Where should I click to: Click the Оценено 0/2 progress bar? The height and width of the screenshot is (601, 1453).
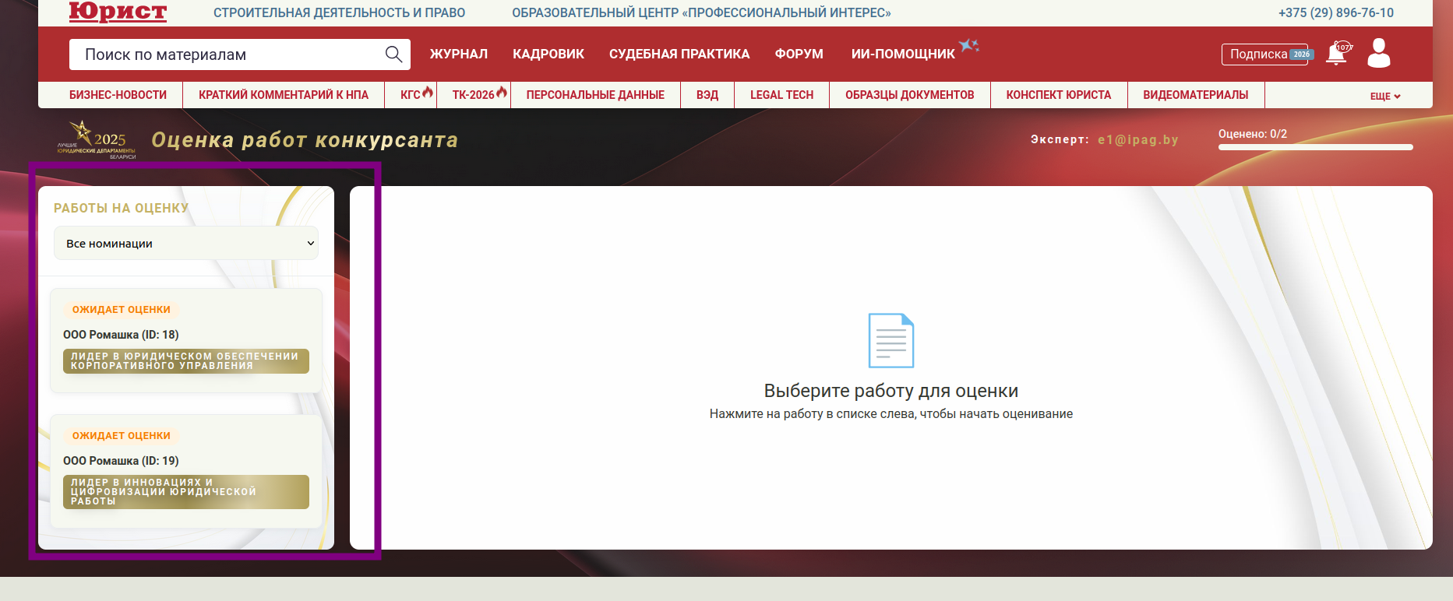pos(1315,146)
